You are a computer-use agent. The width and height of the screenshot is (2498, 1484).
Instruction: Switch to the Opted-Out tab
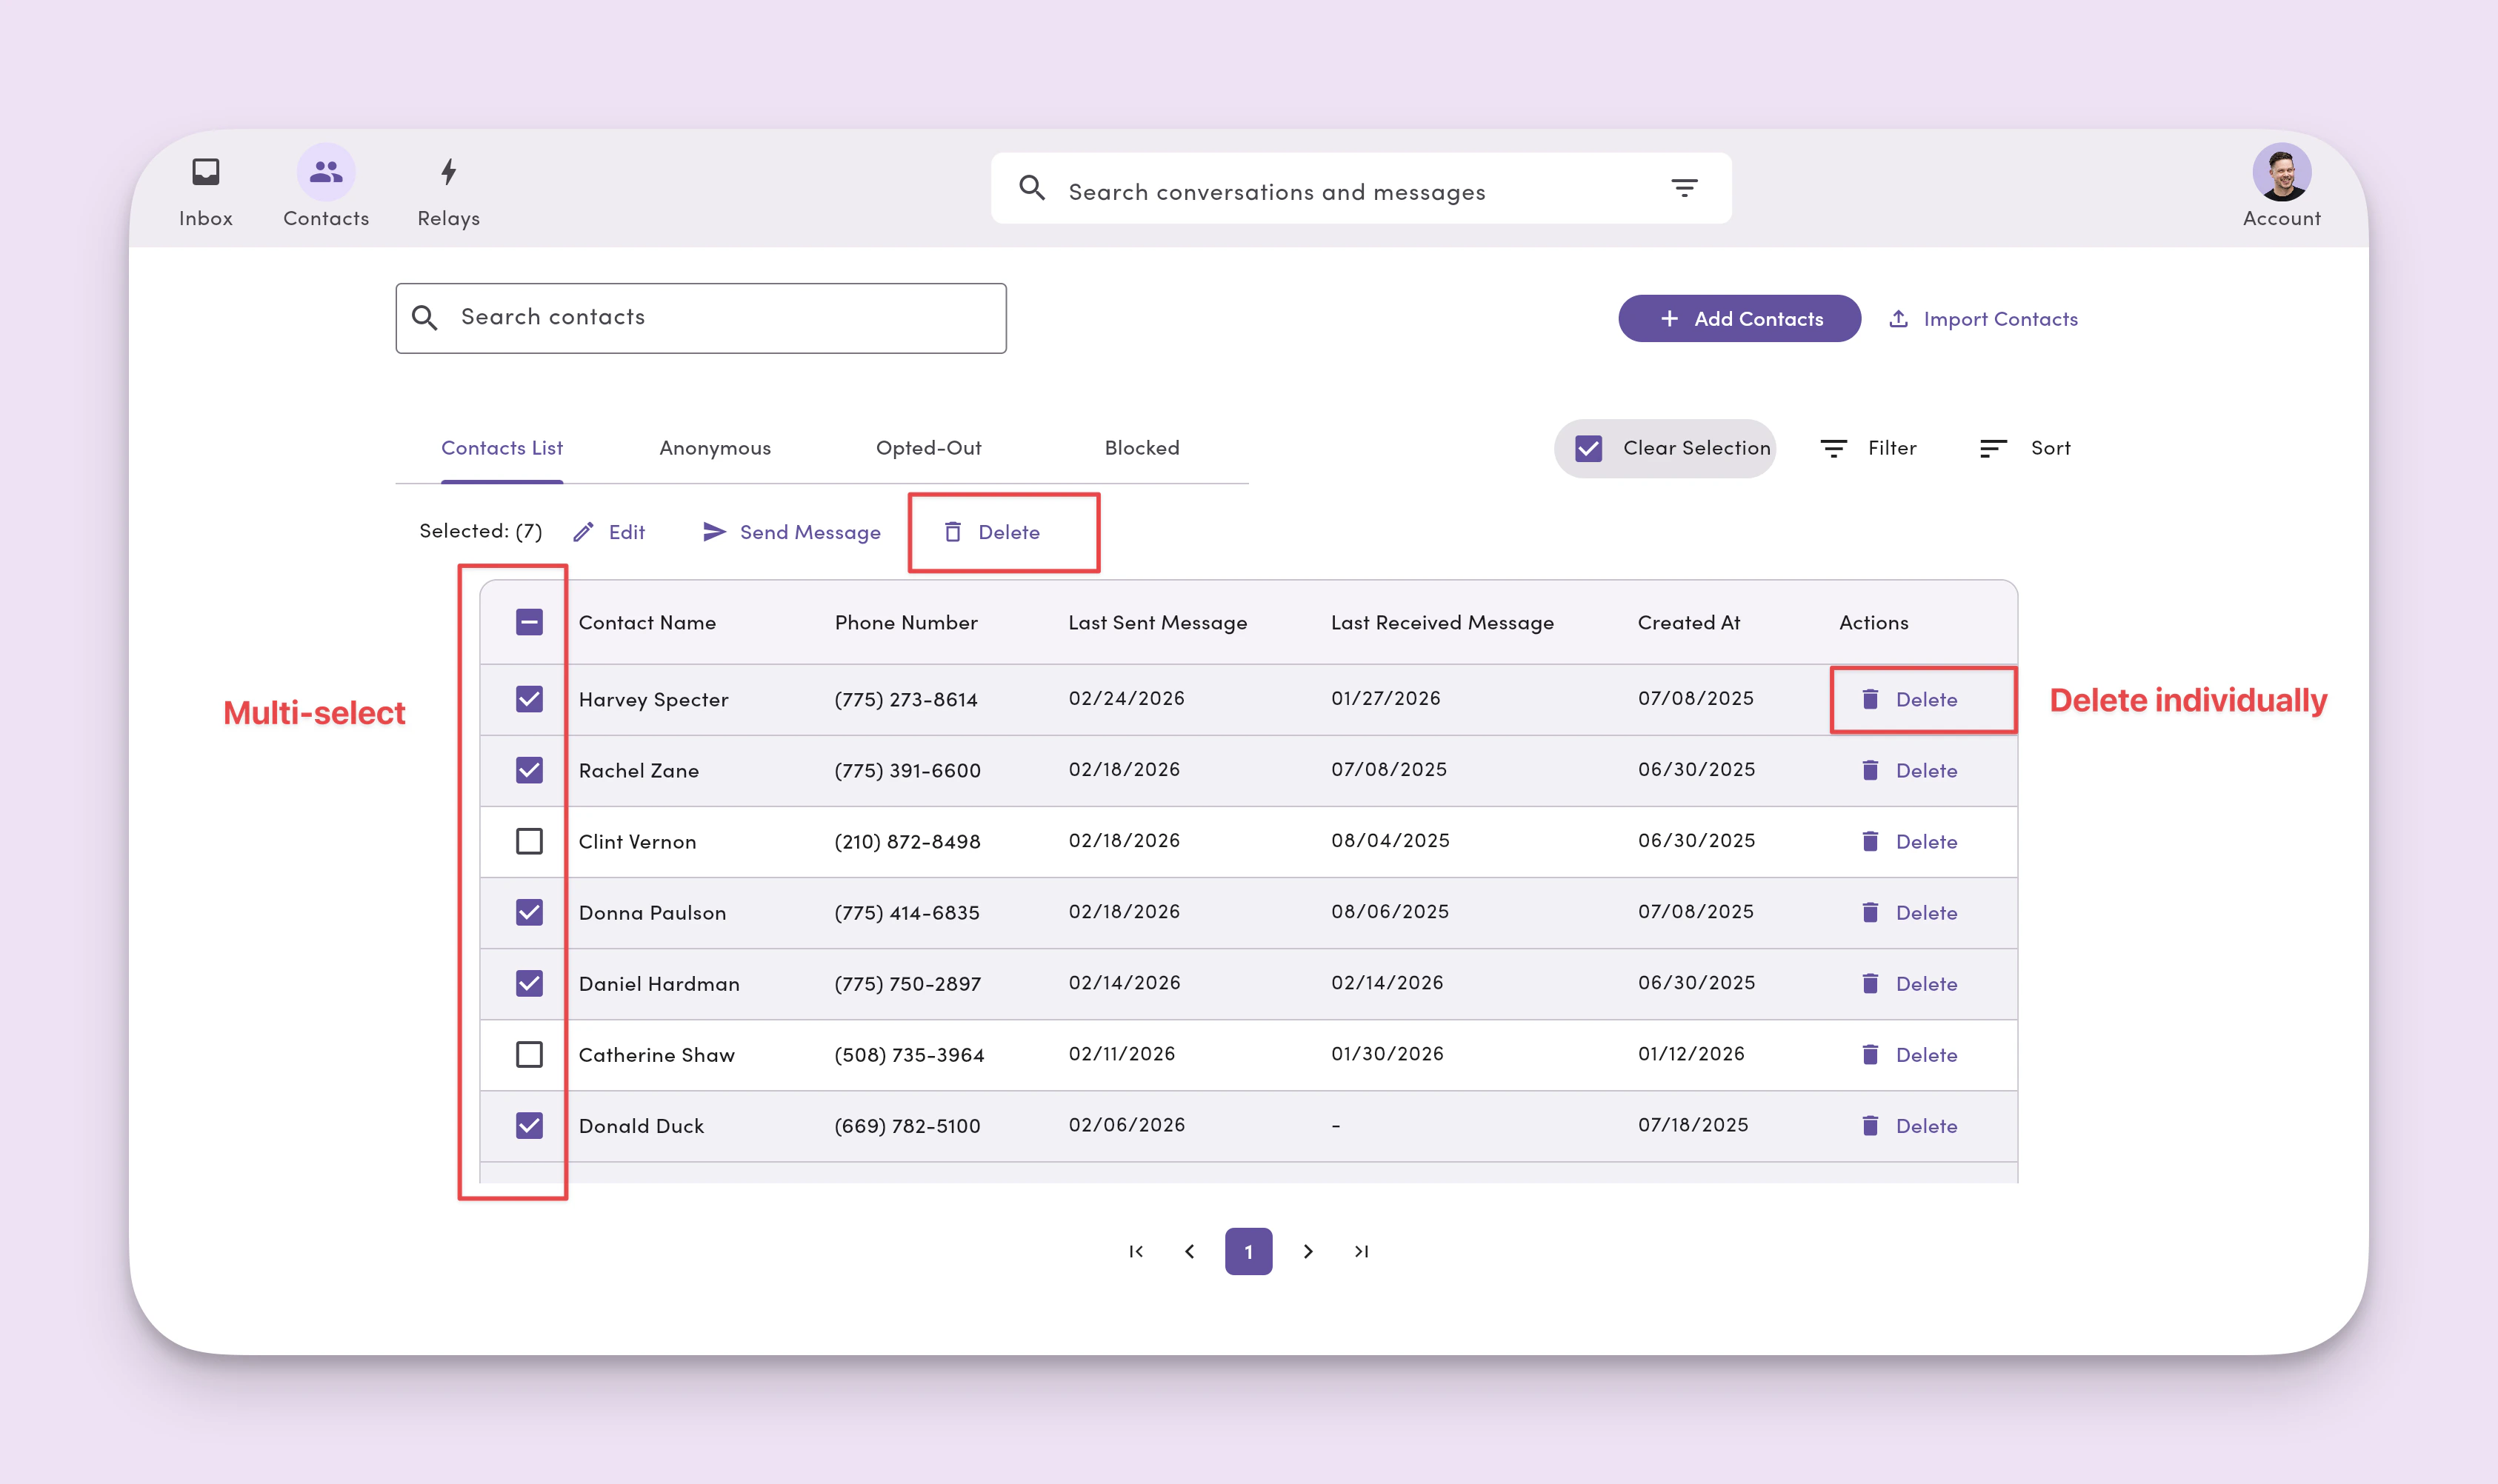coord(927,448)
